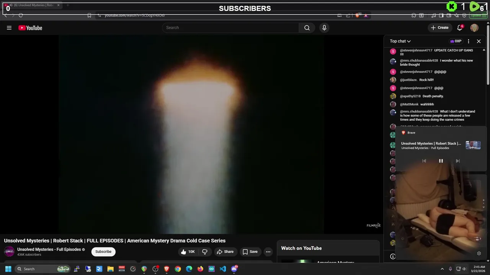Open the 0XP points badge

(456, 41)
